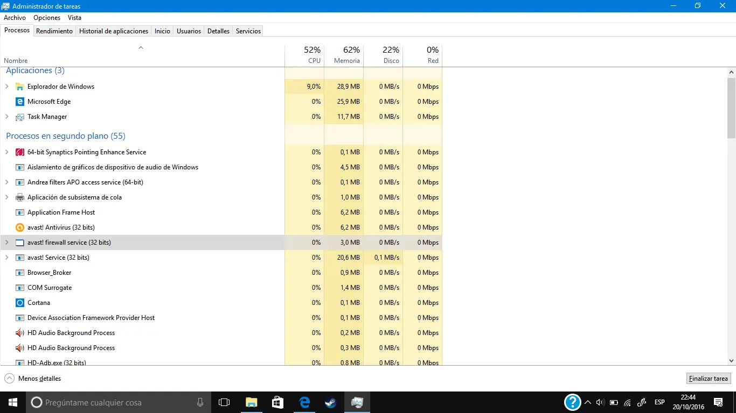Go to the Usuarios tab
736x413 pixels.
189,31
